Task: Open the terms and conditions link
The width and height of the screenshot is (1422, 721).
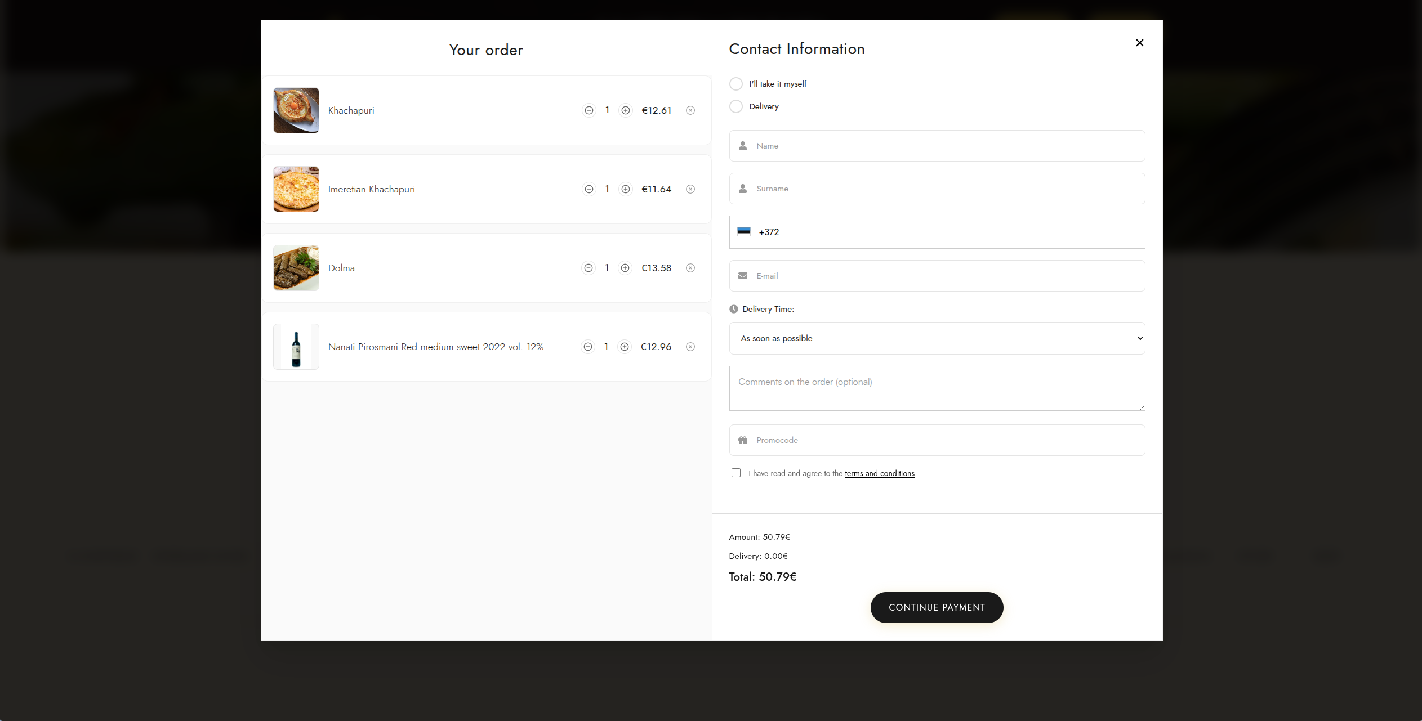Action: click(x=879, y=473)
